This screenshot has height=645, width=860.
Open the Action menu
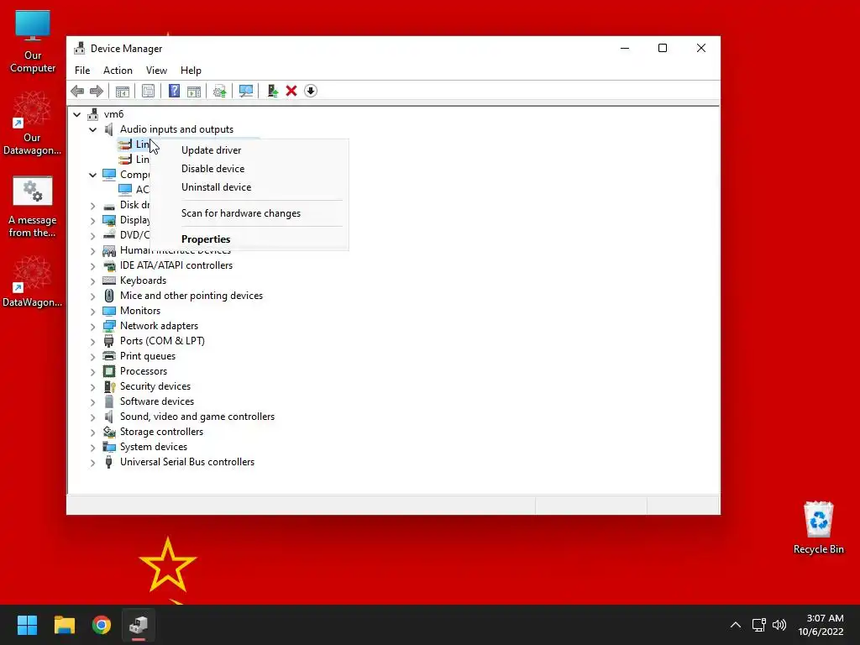118,71
